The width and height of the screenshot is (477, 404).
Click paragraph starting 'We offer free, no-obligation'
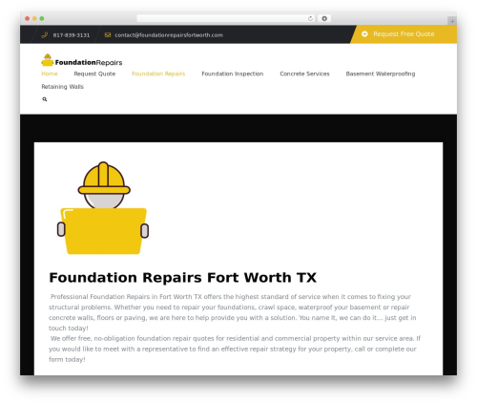click(235, 349)
